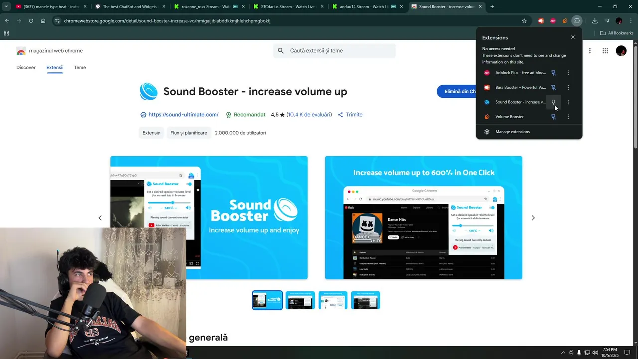Select the third screenshot thumbnail
638x359 pixels.
[333, 300]
